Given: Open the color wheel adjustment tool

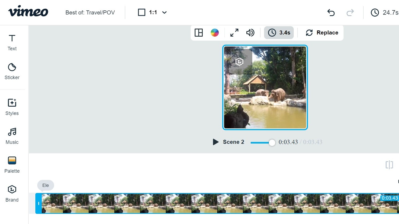Looking at the screenshot, I should click(215, 33).
